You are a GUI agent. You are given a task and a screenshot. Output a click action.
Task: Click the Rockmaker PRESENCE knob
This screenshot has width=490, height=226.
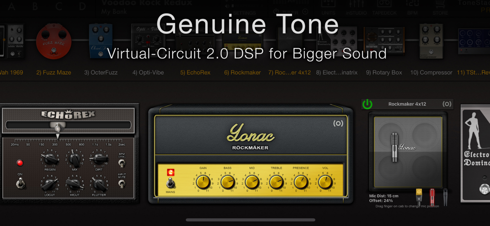[x=301, y=182]
